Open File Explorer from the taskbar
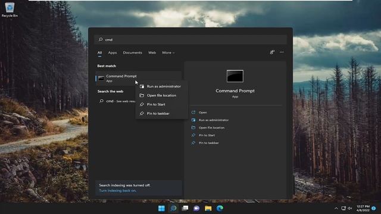 point(208,209)
